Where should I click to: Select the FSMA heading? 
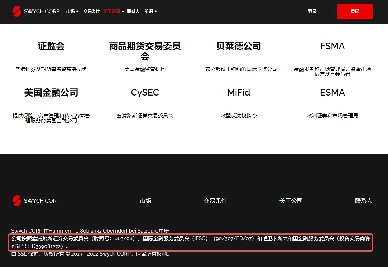[x=332, y=46]
